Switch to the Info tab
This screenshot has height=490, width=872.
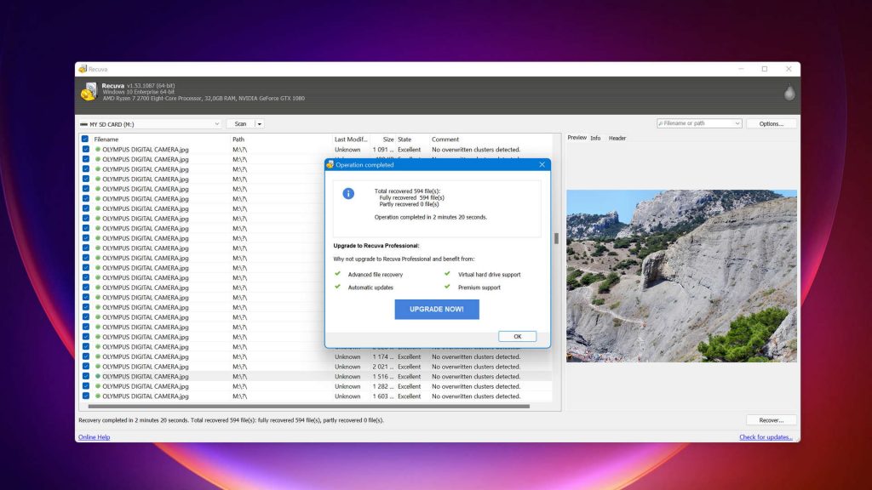[x=595, y=138]
